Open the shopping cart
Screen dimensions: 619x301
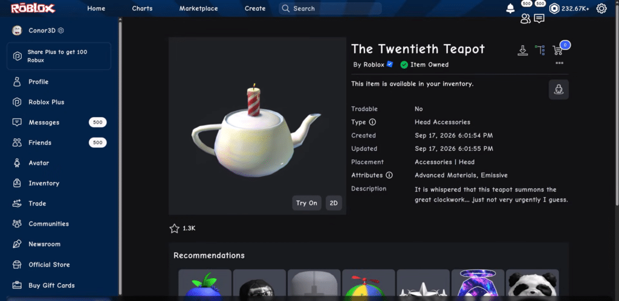557,51
